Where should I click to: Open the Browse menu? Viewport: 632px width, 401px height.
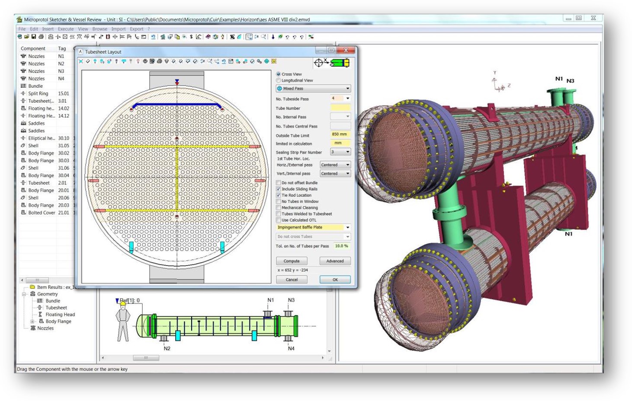99,29
